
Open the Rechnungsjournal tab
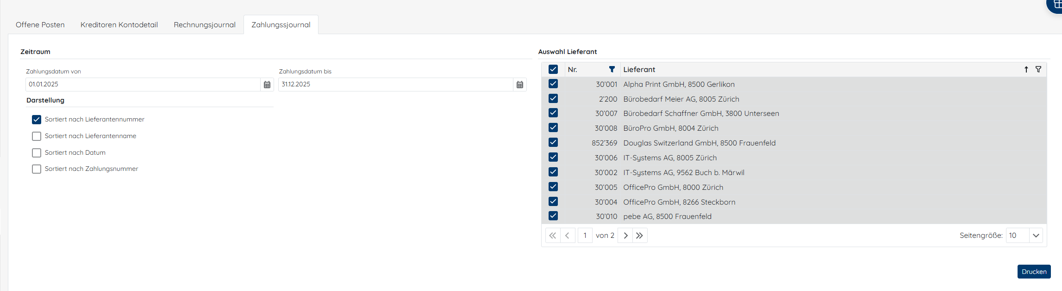[205, 25]
